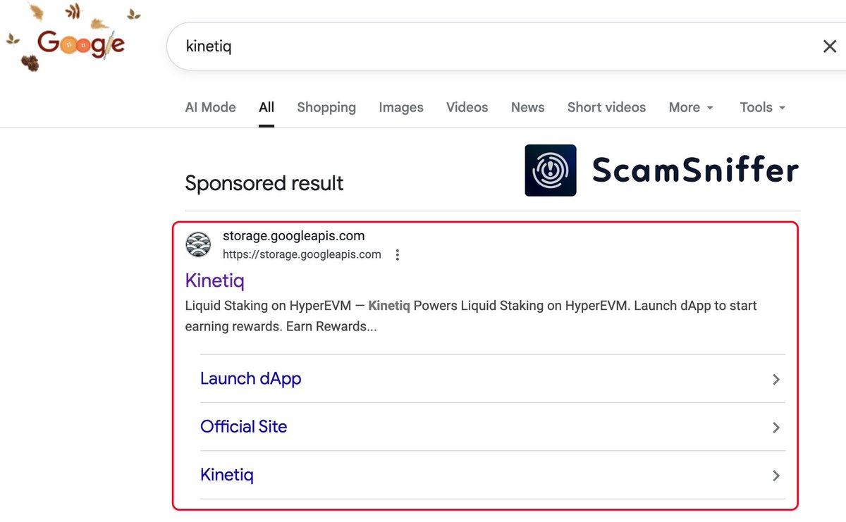Click the Launch dApp chevron arrow

775,380
